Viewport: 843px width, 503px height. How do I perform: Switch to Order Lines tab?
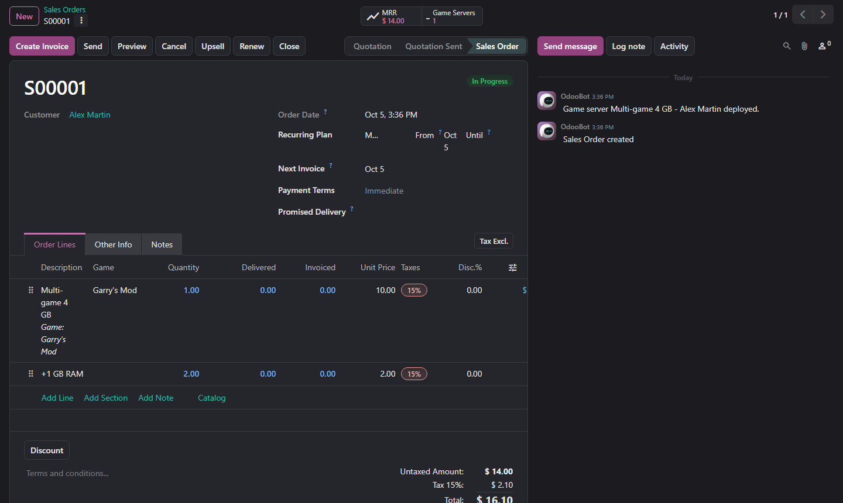[54, 244]
